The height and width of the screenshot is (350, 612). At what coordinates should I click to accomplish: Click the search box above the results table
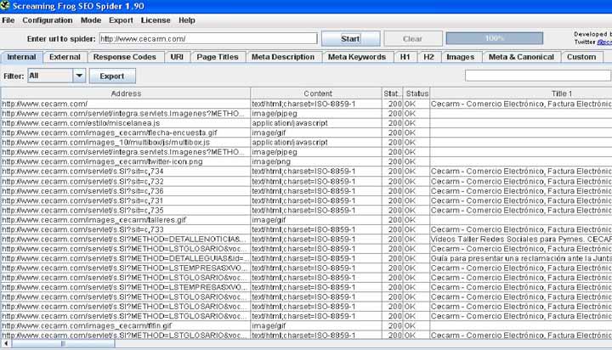point(537,76)
